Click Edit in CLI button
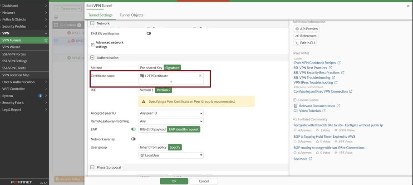The image size is (413, 185). point(305,43)
